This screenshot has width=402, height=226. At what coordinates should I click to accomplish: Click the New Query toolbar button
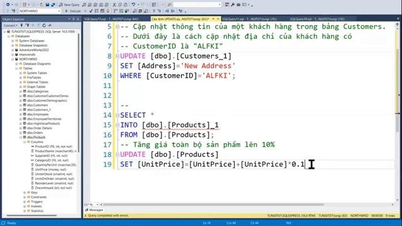pos(69,4)
